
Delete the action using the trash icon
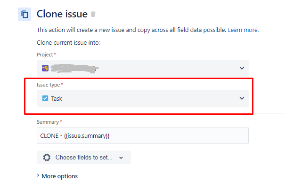(x=93, y=14)
